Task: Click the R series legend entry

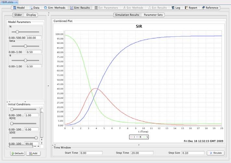Action: pos(139,137)
